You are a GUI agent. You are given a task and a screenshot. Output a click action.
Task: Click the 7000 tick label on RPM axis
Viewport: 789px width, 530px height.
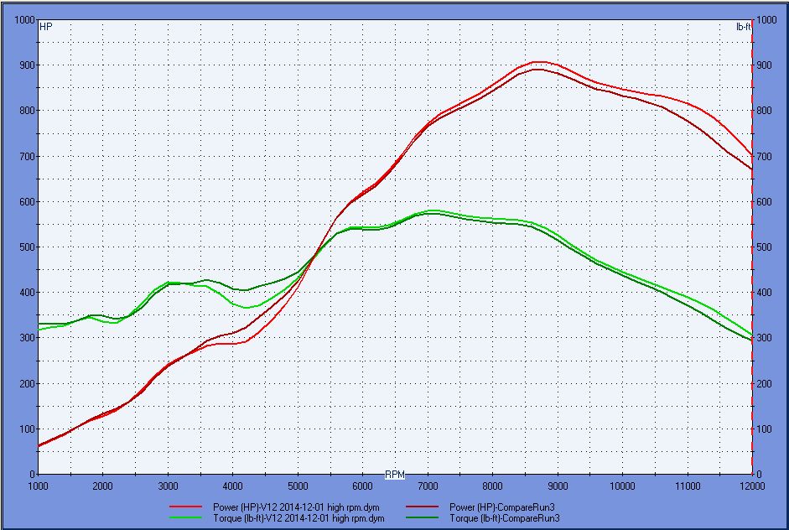point(428,486)
